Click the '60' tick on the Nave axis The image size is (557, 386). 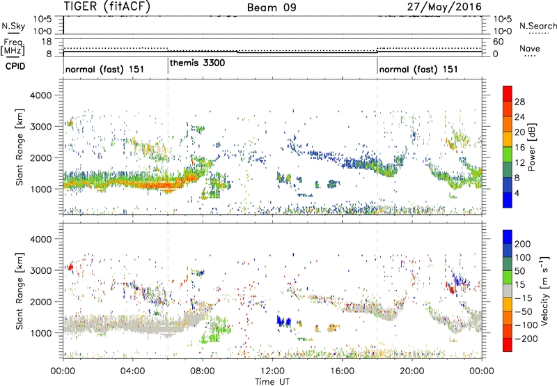(498, 42)
